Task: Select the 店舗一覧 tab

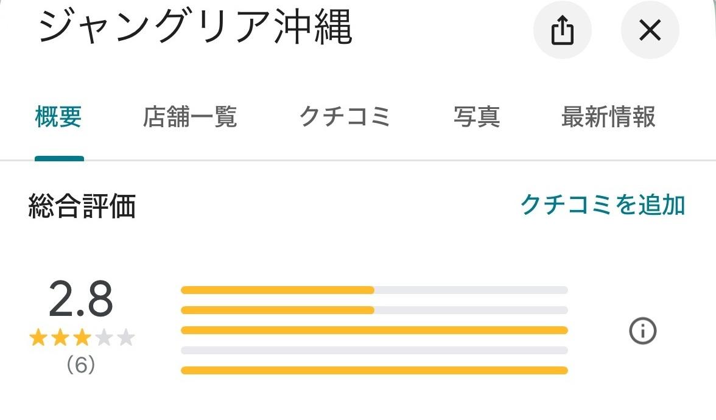Action: [191, 117]
